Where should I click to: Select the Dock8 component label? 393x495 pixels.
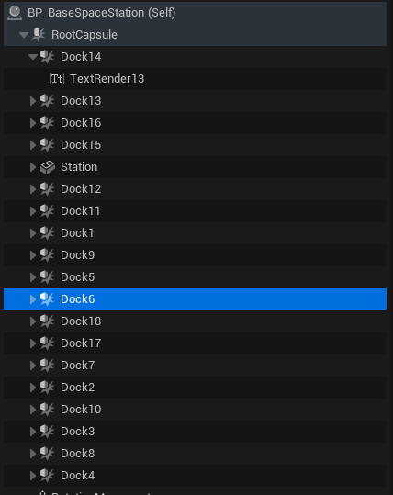point(78,454)
